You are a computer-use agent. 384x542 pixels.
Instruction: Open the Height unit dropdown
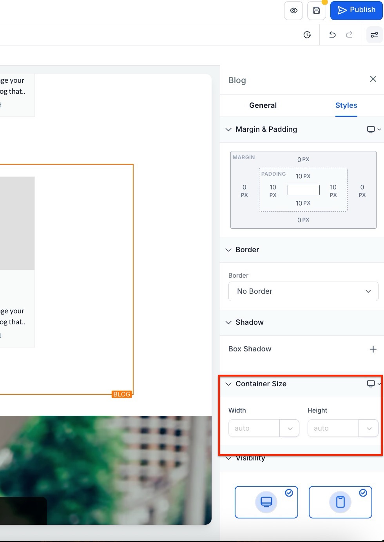[x=369, y=428]
